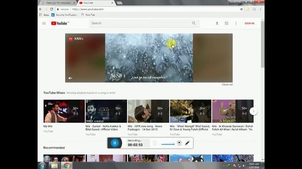Open the upload video icon
This screenshot has height=169, width=302.
[217, 23]
